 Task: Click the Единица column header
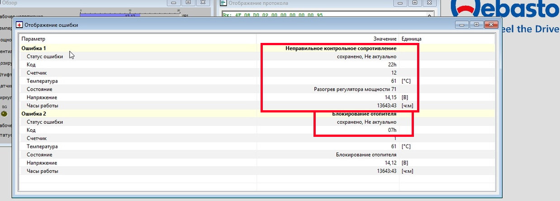coord(412,39)
